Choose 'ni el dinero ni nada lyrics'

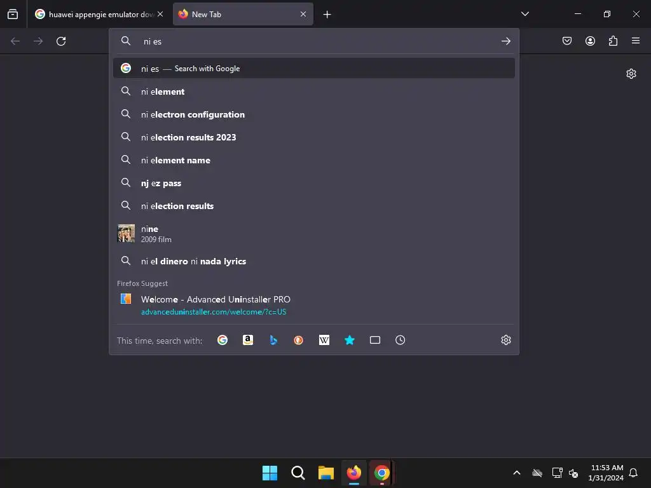coord(314,261)
